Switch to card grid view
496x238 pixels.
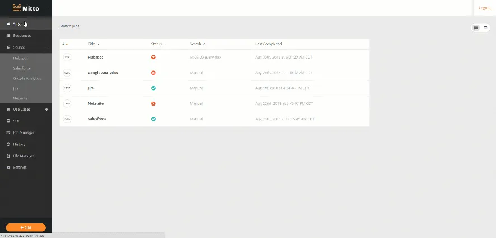(485, 28)
